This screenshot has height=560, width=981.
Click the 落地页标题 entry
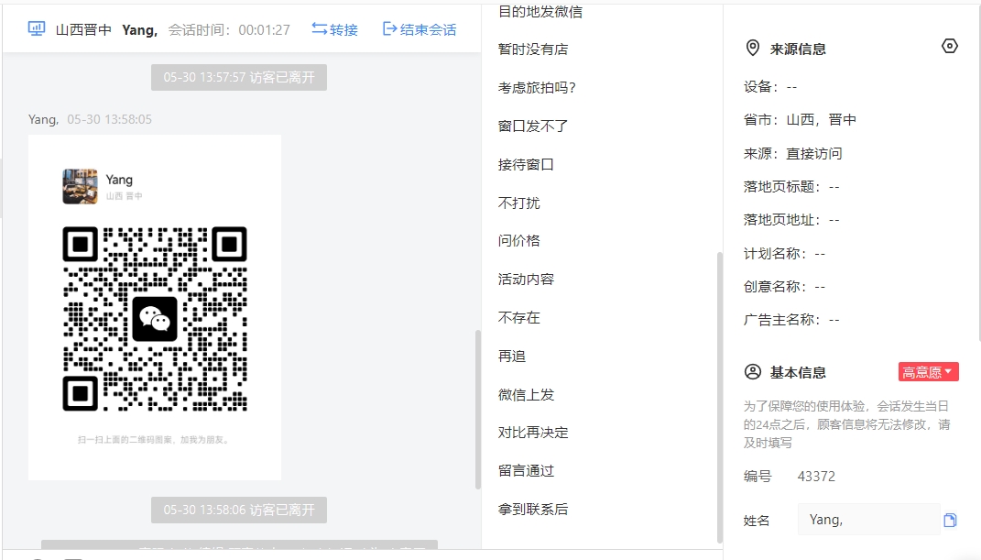[791, 186]
